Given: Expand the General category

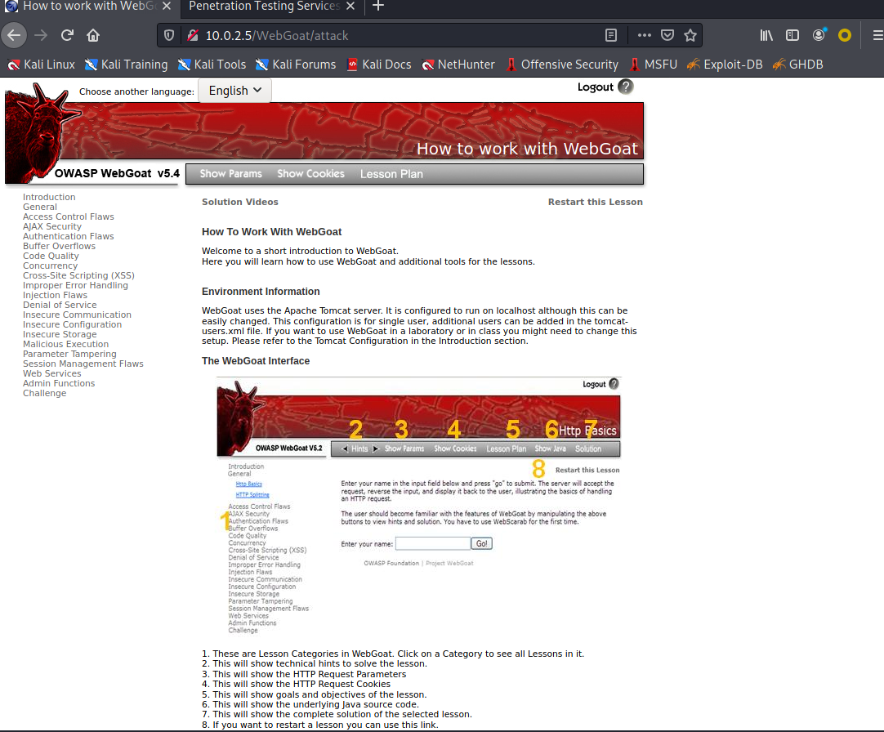Looking at the screenshot, I should (40, 207).
